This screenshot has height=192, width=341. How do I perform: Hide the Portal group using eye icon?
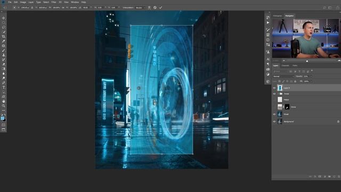click(274, 94)
